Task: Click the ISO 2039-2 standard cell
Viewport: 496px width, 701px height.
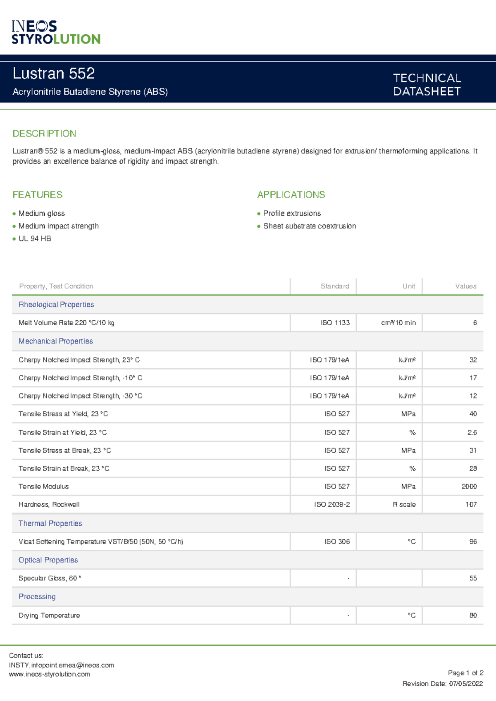Action: pyautogui.click(x=332, y=505)
